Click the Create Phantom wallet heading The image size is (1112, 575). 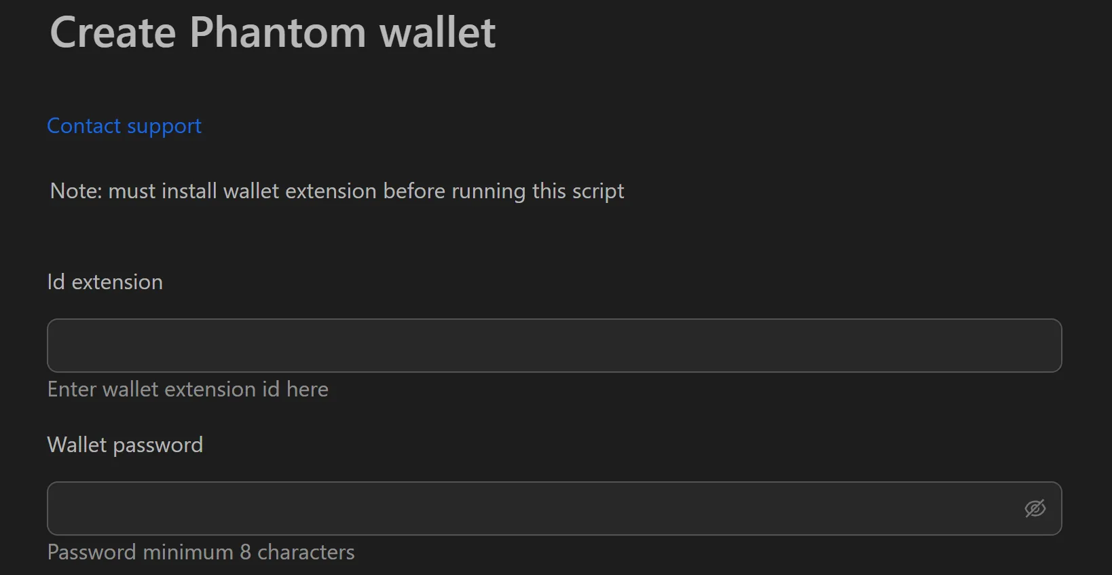(x=271, y=32)
